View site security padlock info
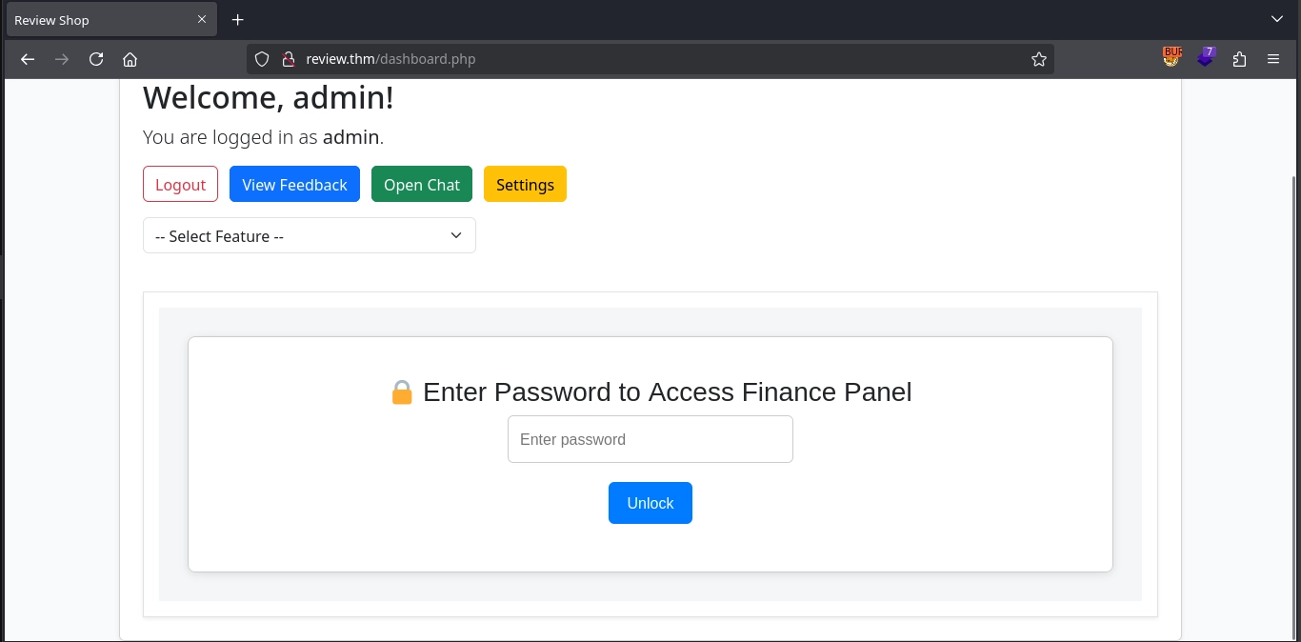 tap(288, 59)
